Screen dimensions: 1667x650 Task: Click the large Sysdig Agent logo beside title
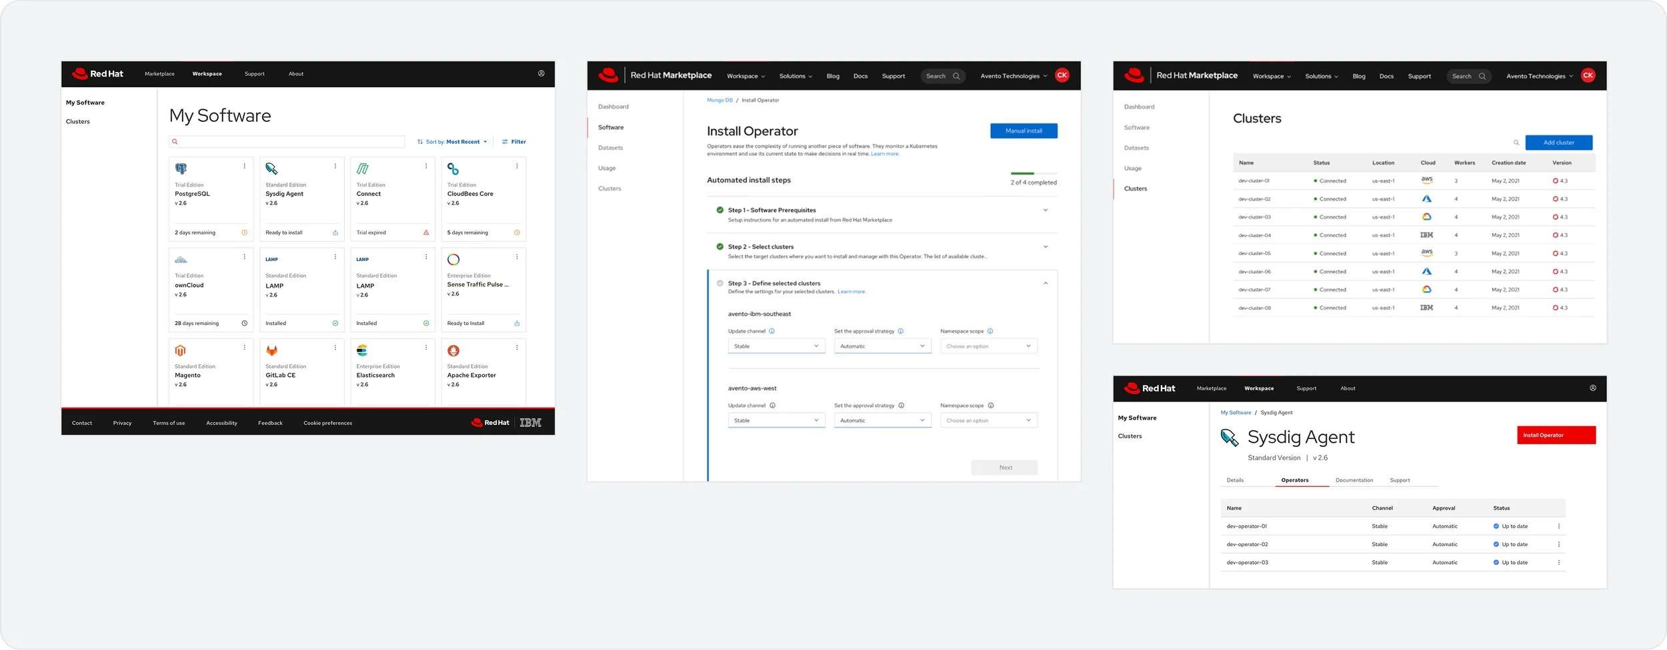click(x=1230, y=438)
